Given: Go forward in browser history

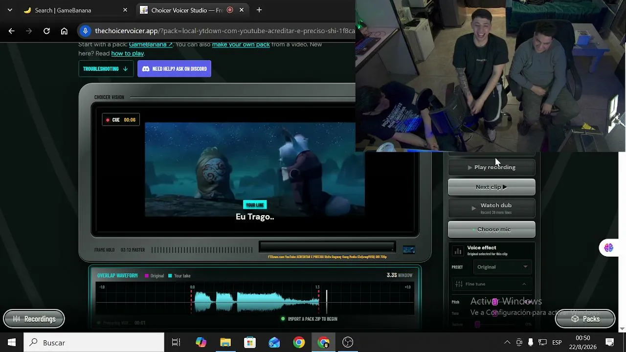Looking at the screenshot, I should tap(29, 31).
